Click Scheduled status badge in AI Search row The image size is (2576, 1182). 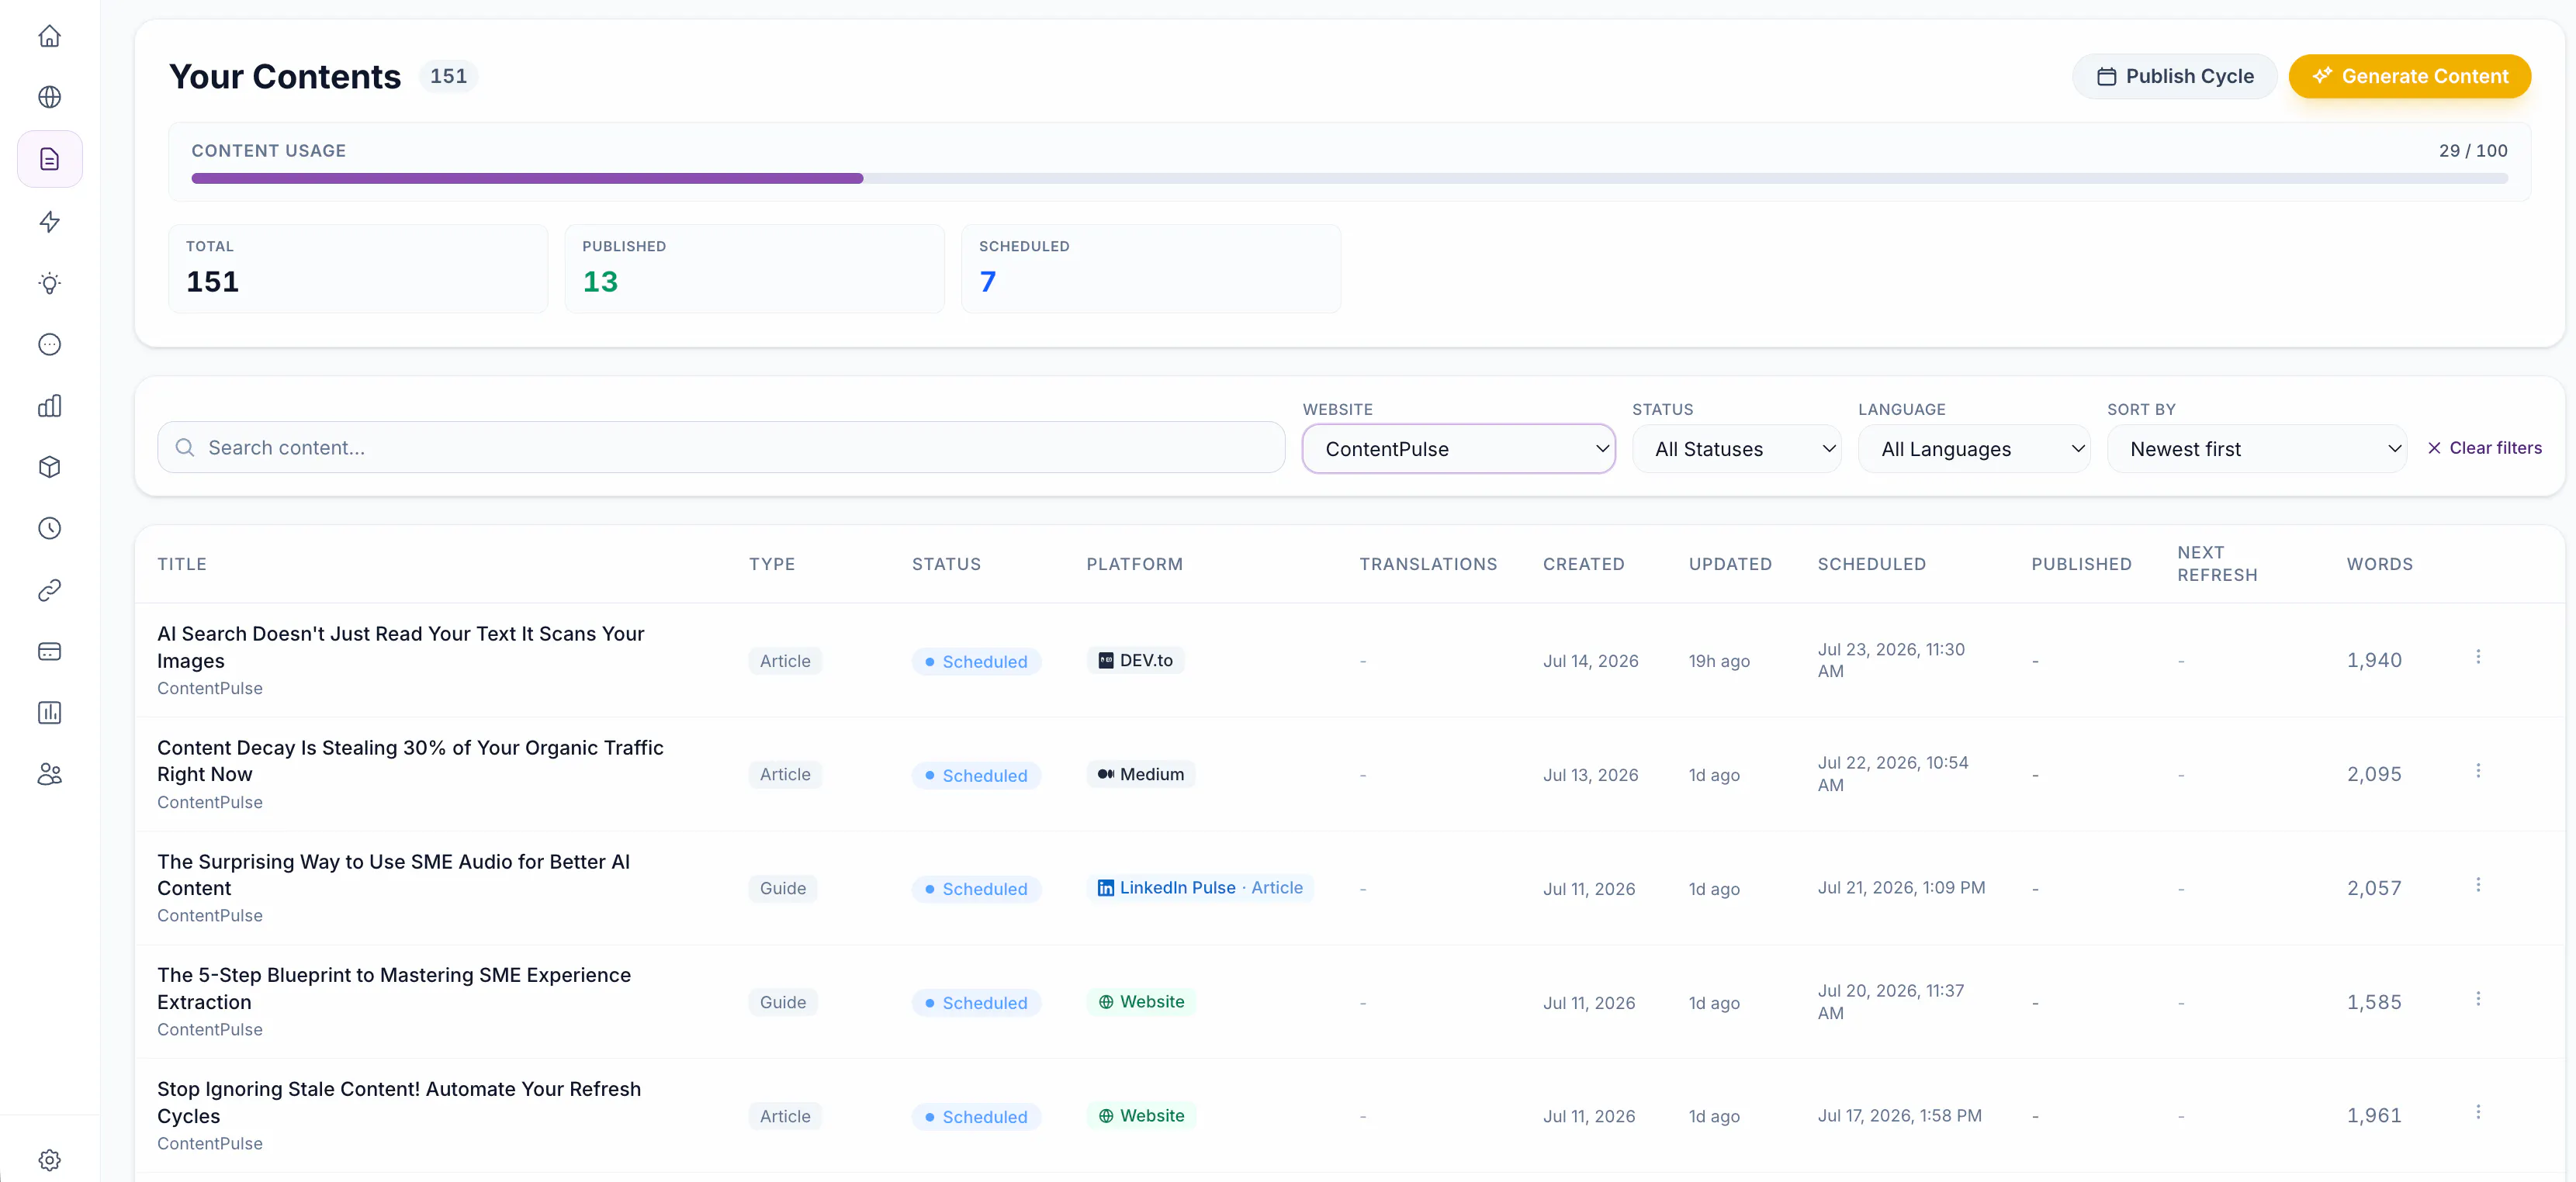click(x=976, y=662)
